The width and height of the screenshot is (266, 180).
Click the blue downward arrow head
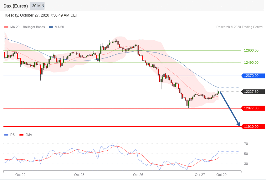(238, 124)
